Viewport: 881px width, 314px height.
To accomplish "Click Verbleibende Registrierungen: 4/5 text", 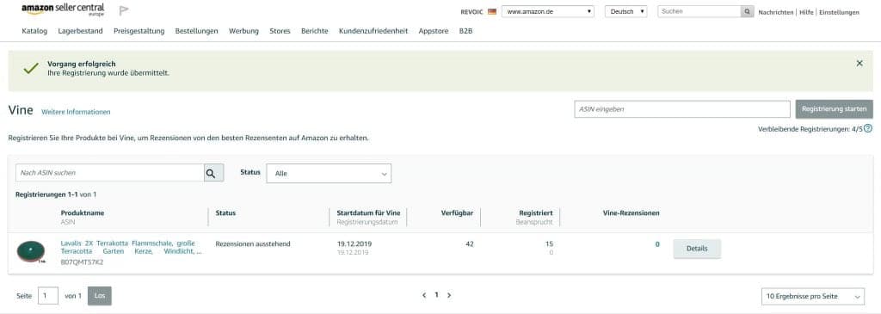I will (810, 129).
